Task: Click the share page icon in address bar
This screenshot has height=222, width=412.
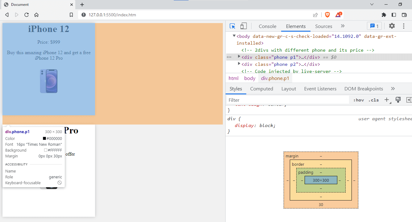Action: point(315,14)
